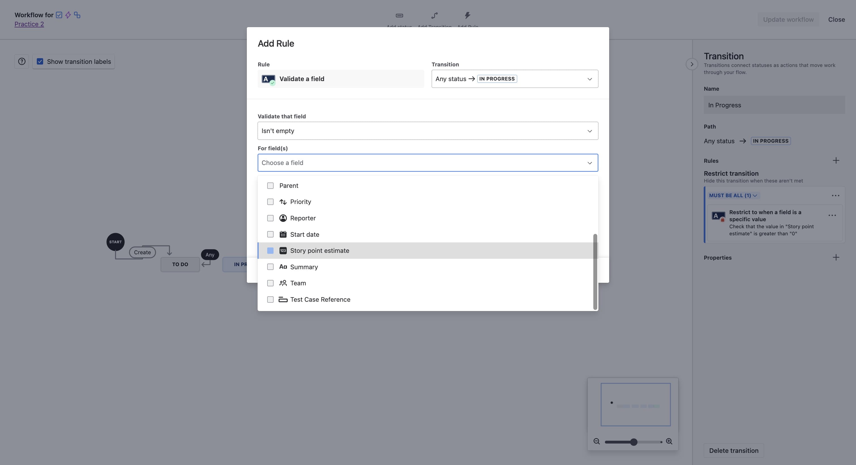
Task: Click the Add status toolbar icon
Action: [x=399, y=16]
